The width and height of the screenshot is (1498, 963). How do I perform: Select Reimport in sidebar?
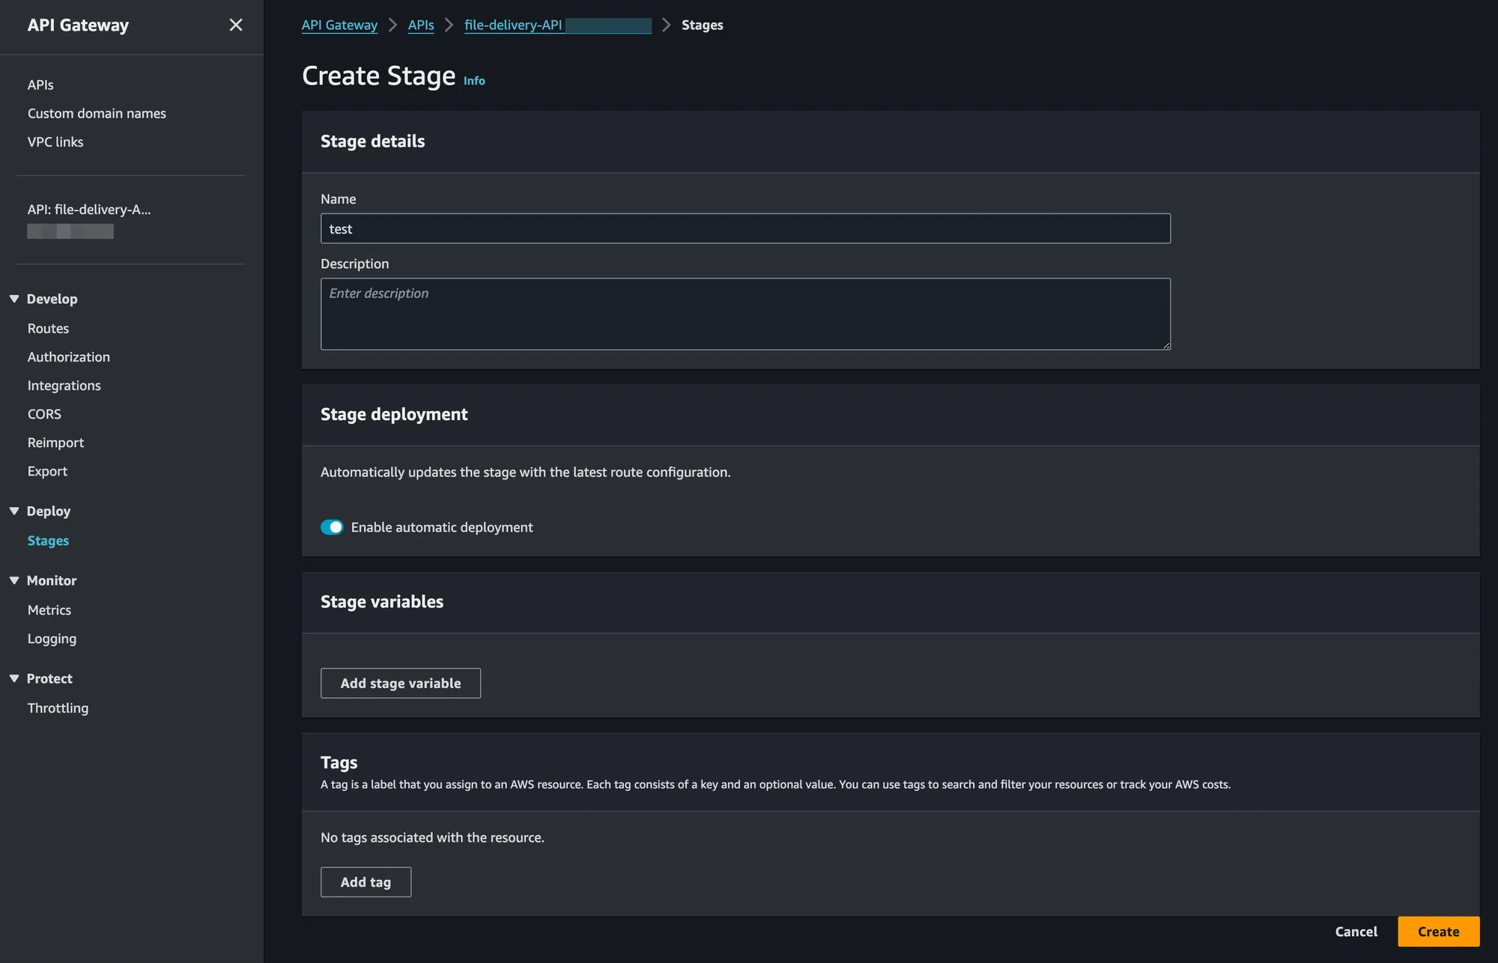(55, 442)
